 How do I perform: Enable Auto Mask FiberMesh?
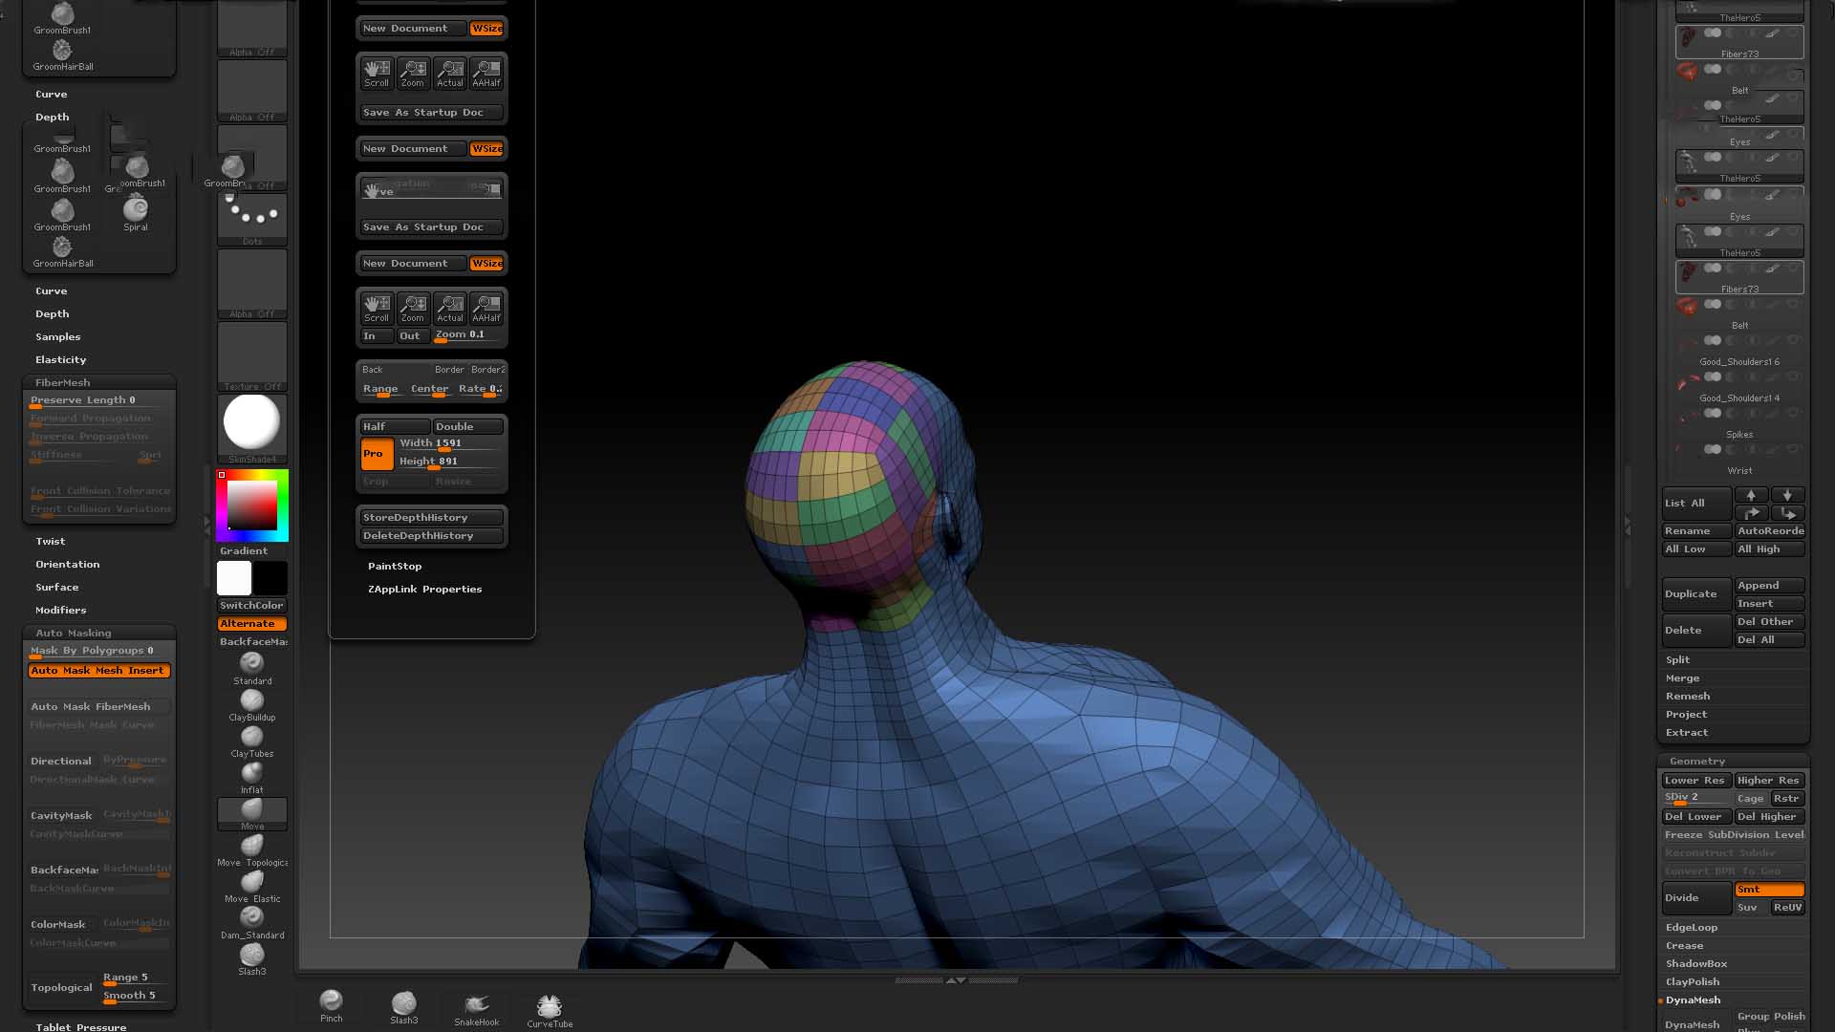[x=99, y=707]
